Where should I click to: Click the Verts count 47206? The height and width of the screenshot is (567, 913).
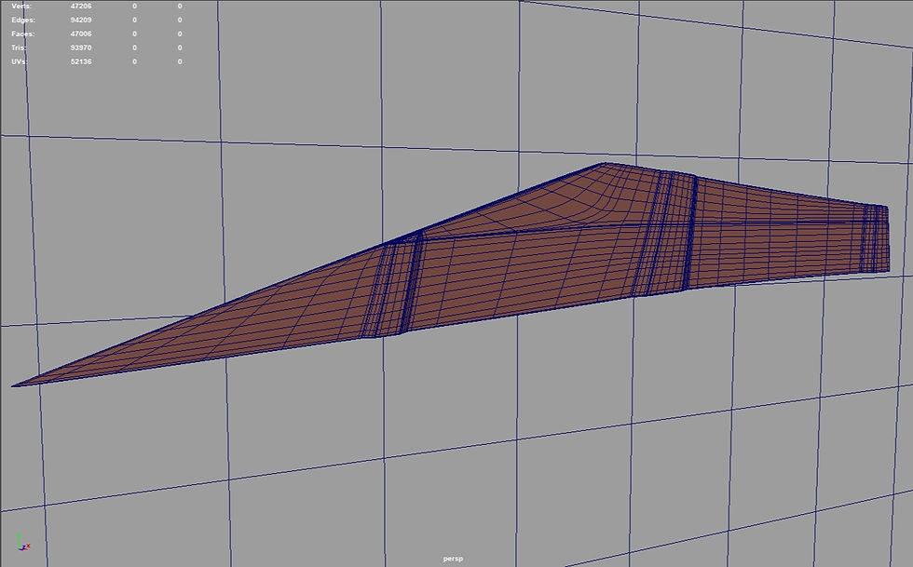point(81,6)
